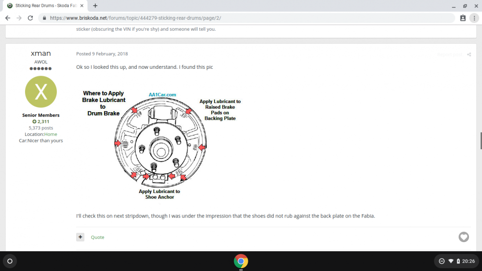Open the drum brake lubricant diagram image
This screenshot has height=271, width=482.
click(x=161, y=145)
